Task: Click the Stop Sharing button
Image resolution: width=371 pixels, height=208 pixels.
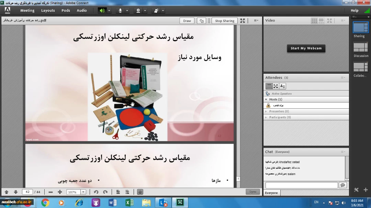Action: point(224,21)
